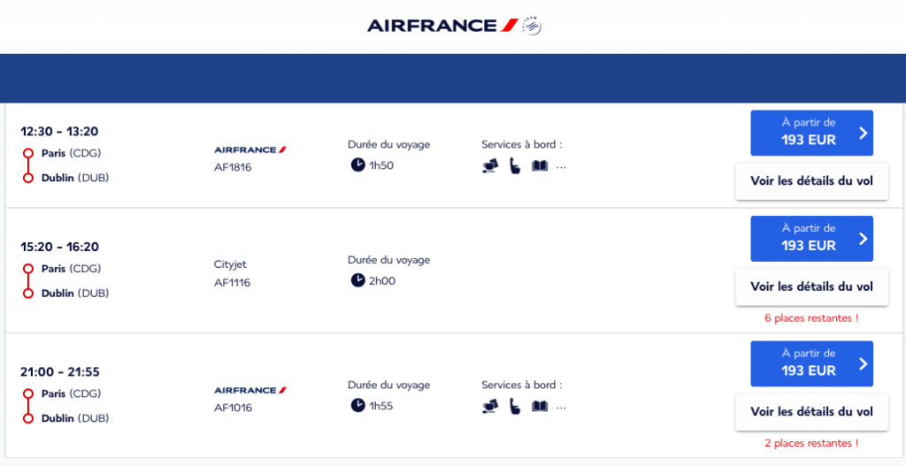The height and width of the screenshot is (466, 906).
Task: Click the clock icon next to 1h50
Action: (357, 164)
